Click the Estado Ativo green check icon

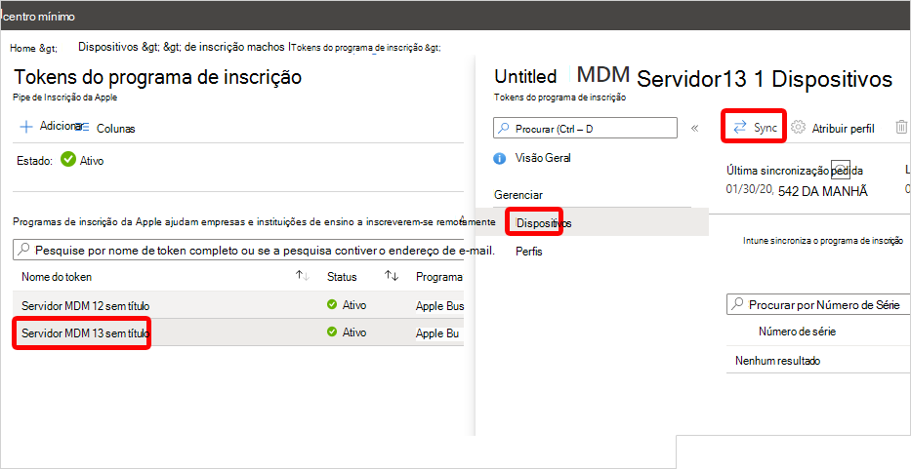(x=68, y=160)
